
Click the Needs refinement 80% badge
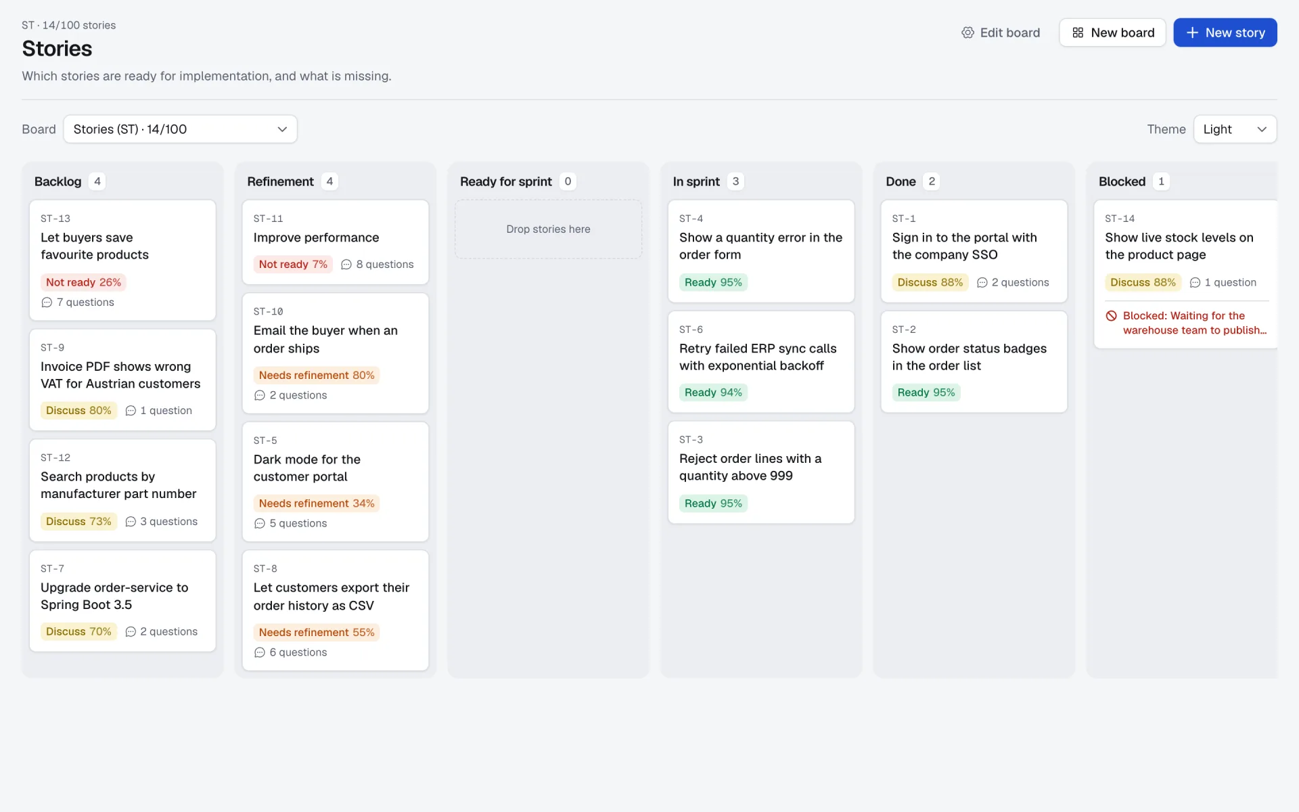click(317, 376)
